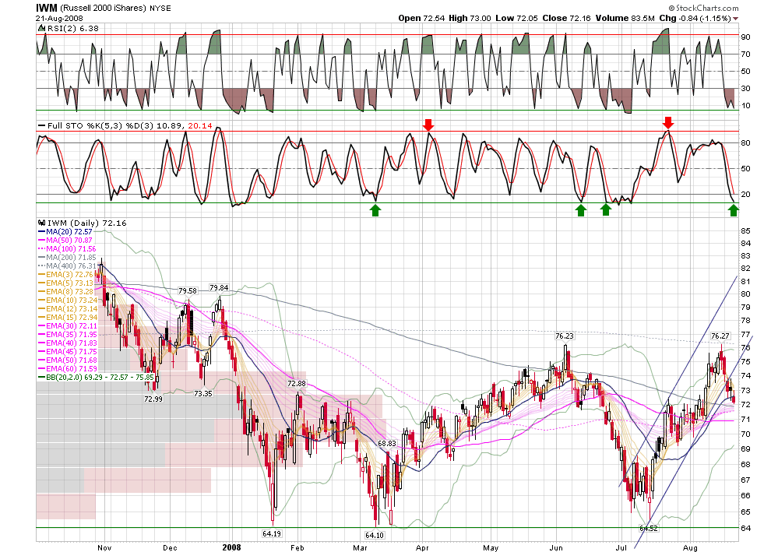Open the StockCharts.com copyright link
Viewport: 771px width, 552px height.
(x=703, y=8)
